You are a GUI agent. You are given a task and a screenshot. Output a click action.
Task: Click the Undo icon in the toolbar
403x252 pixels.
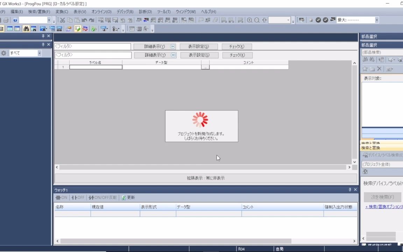(84, 20)
